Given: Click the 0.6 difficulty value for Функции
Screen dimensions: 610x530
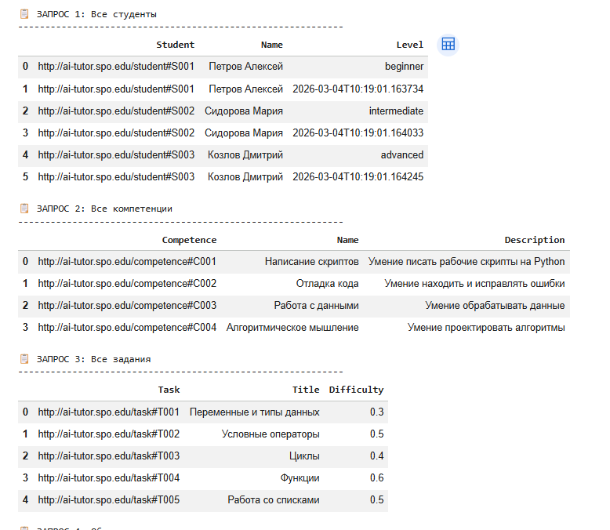Looking at the screenshot, I should click(376, 478).
